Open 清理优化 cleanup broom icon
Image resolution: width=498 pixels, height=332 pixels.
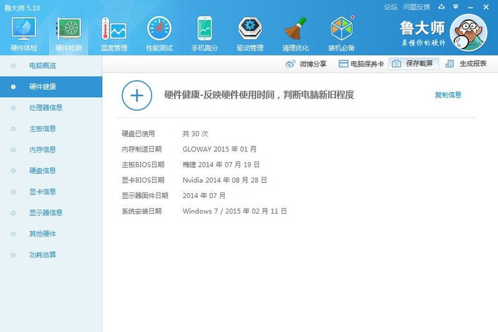click(x=295, y=28)
